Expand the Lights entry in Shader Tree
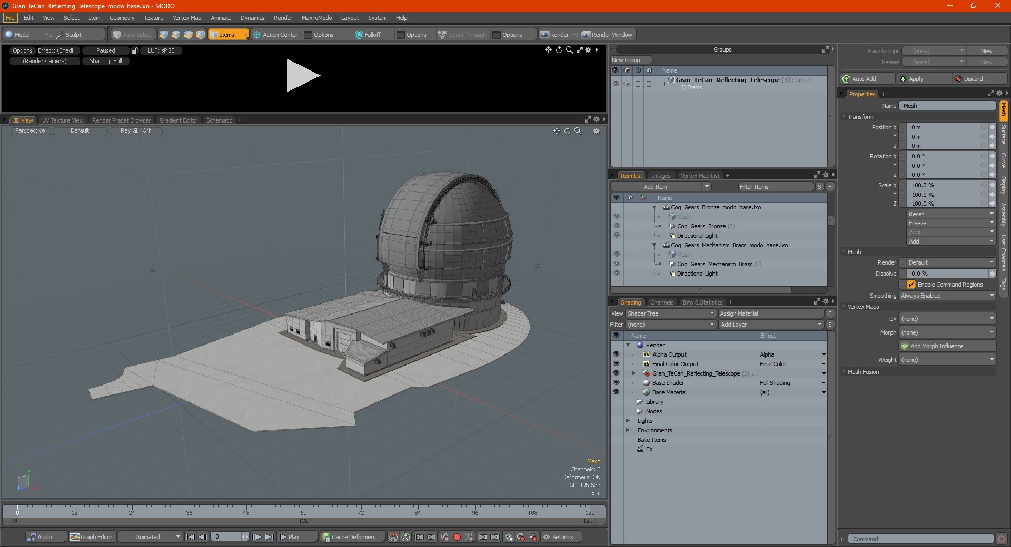 coord(628,421)
